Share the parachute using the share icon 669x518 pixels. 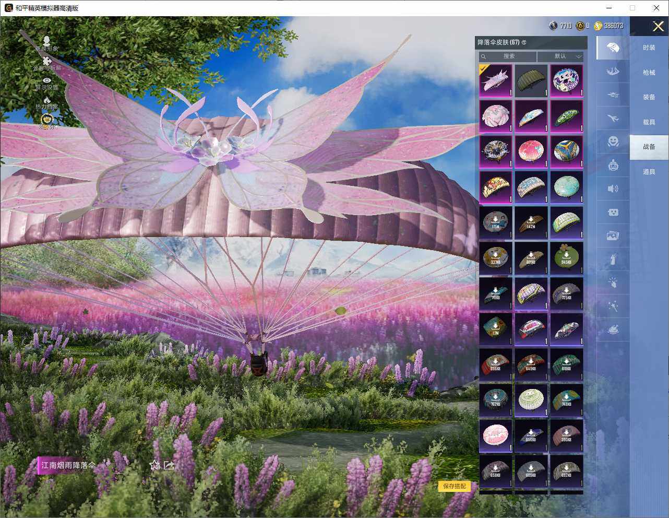coord(169,465)
